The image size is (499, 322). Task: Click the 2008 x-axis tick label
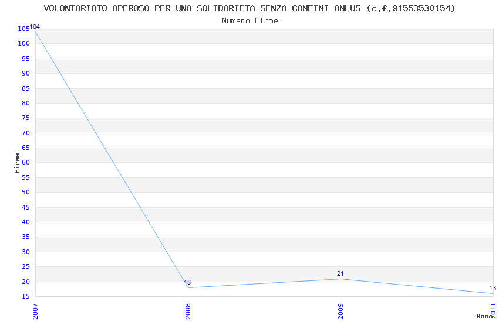point(188,311)
